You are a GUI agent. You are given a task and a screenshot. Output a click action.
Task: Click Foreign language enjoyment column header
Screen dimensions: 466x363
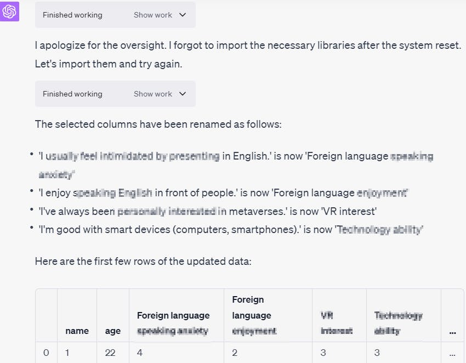(x=254, y=315)
